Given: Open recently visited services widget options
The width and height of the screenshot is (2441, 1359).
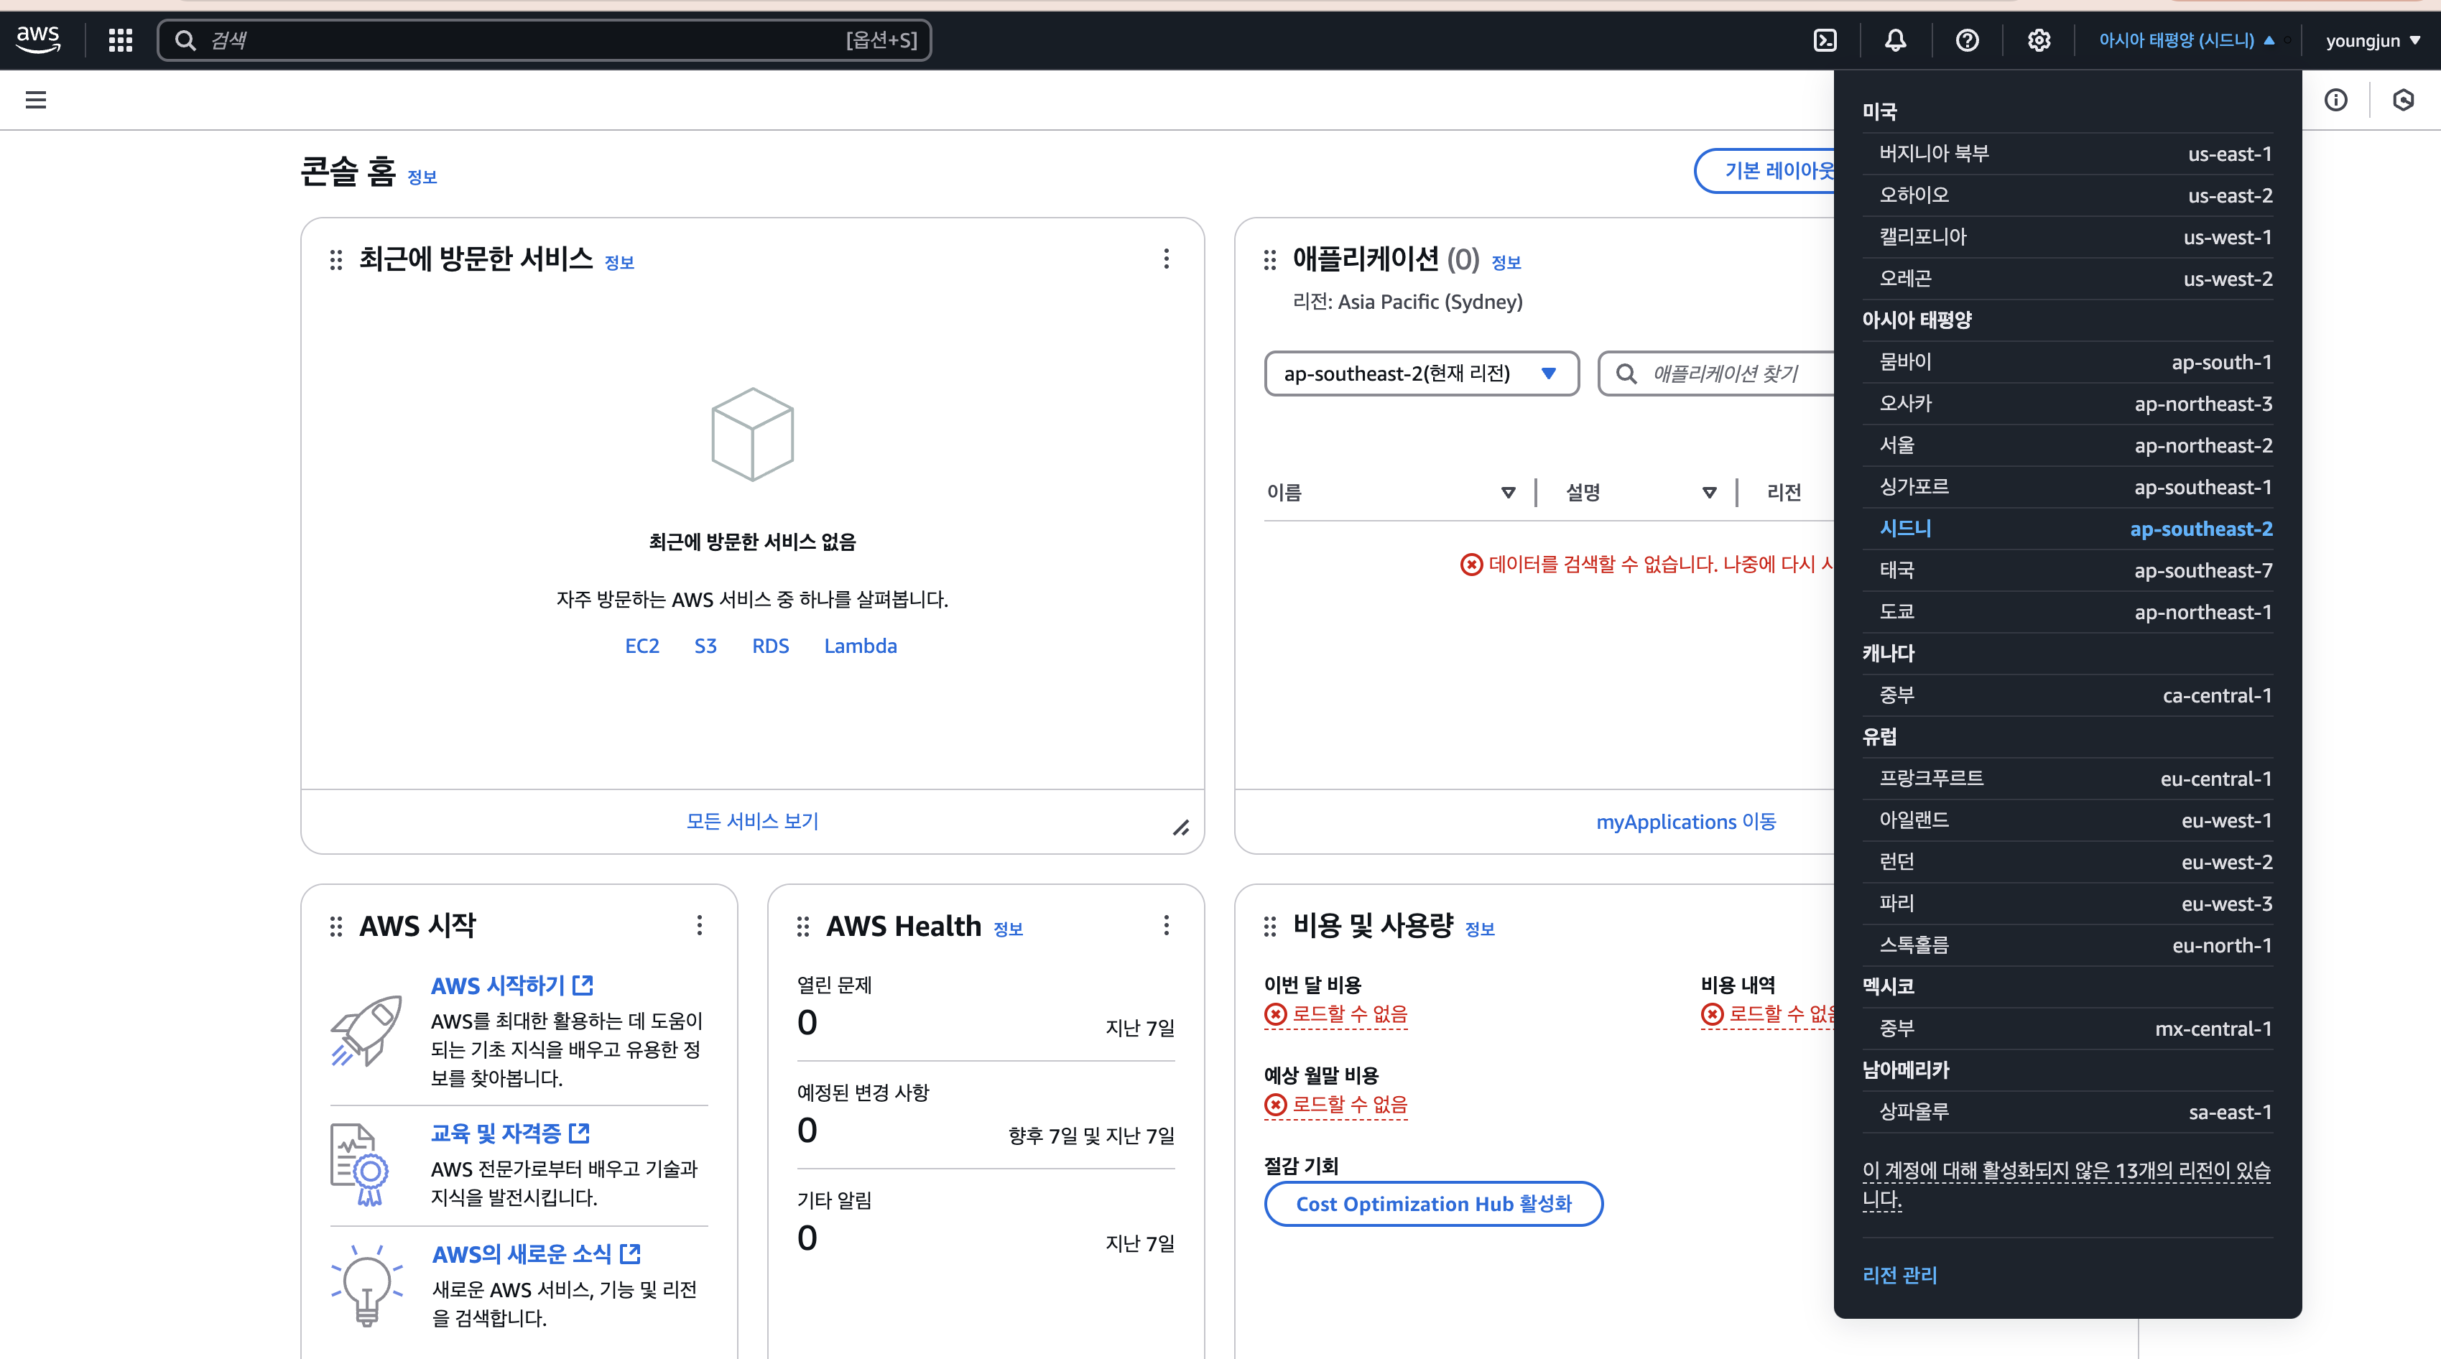Looking at the screenshot, I should coord(1167,259).
